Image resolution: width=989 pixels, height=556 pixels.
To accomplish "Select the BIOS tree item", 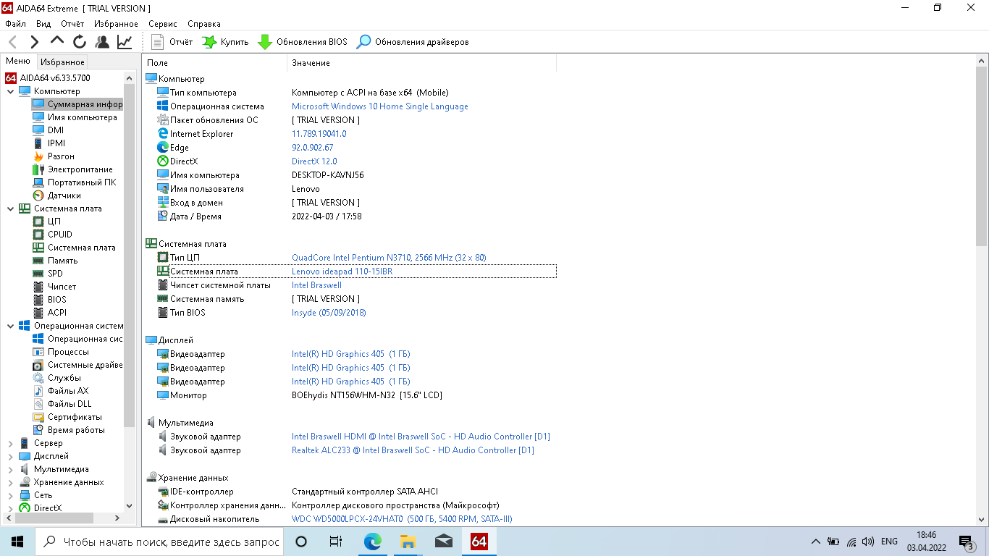I will coord(49,300).
